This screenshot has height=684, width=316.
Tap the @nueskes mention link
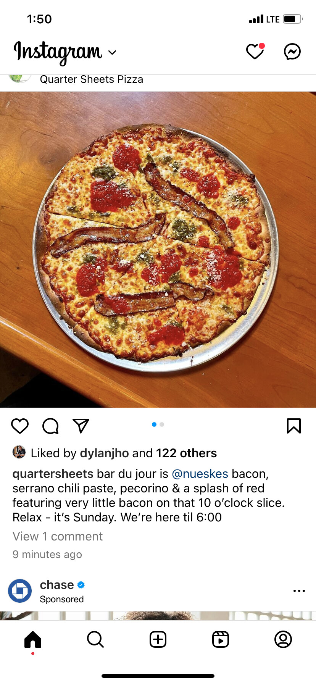click(200, 474)
